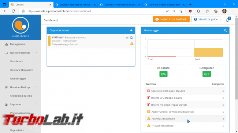Click the tab actions icon in title bar
The image size is (238, 133).
(4, 4)
